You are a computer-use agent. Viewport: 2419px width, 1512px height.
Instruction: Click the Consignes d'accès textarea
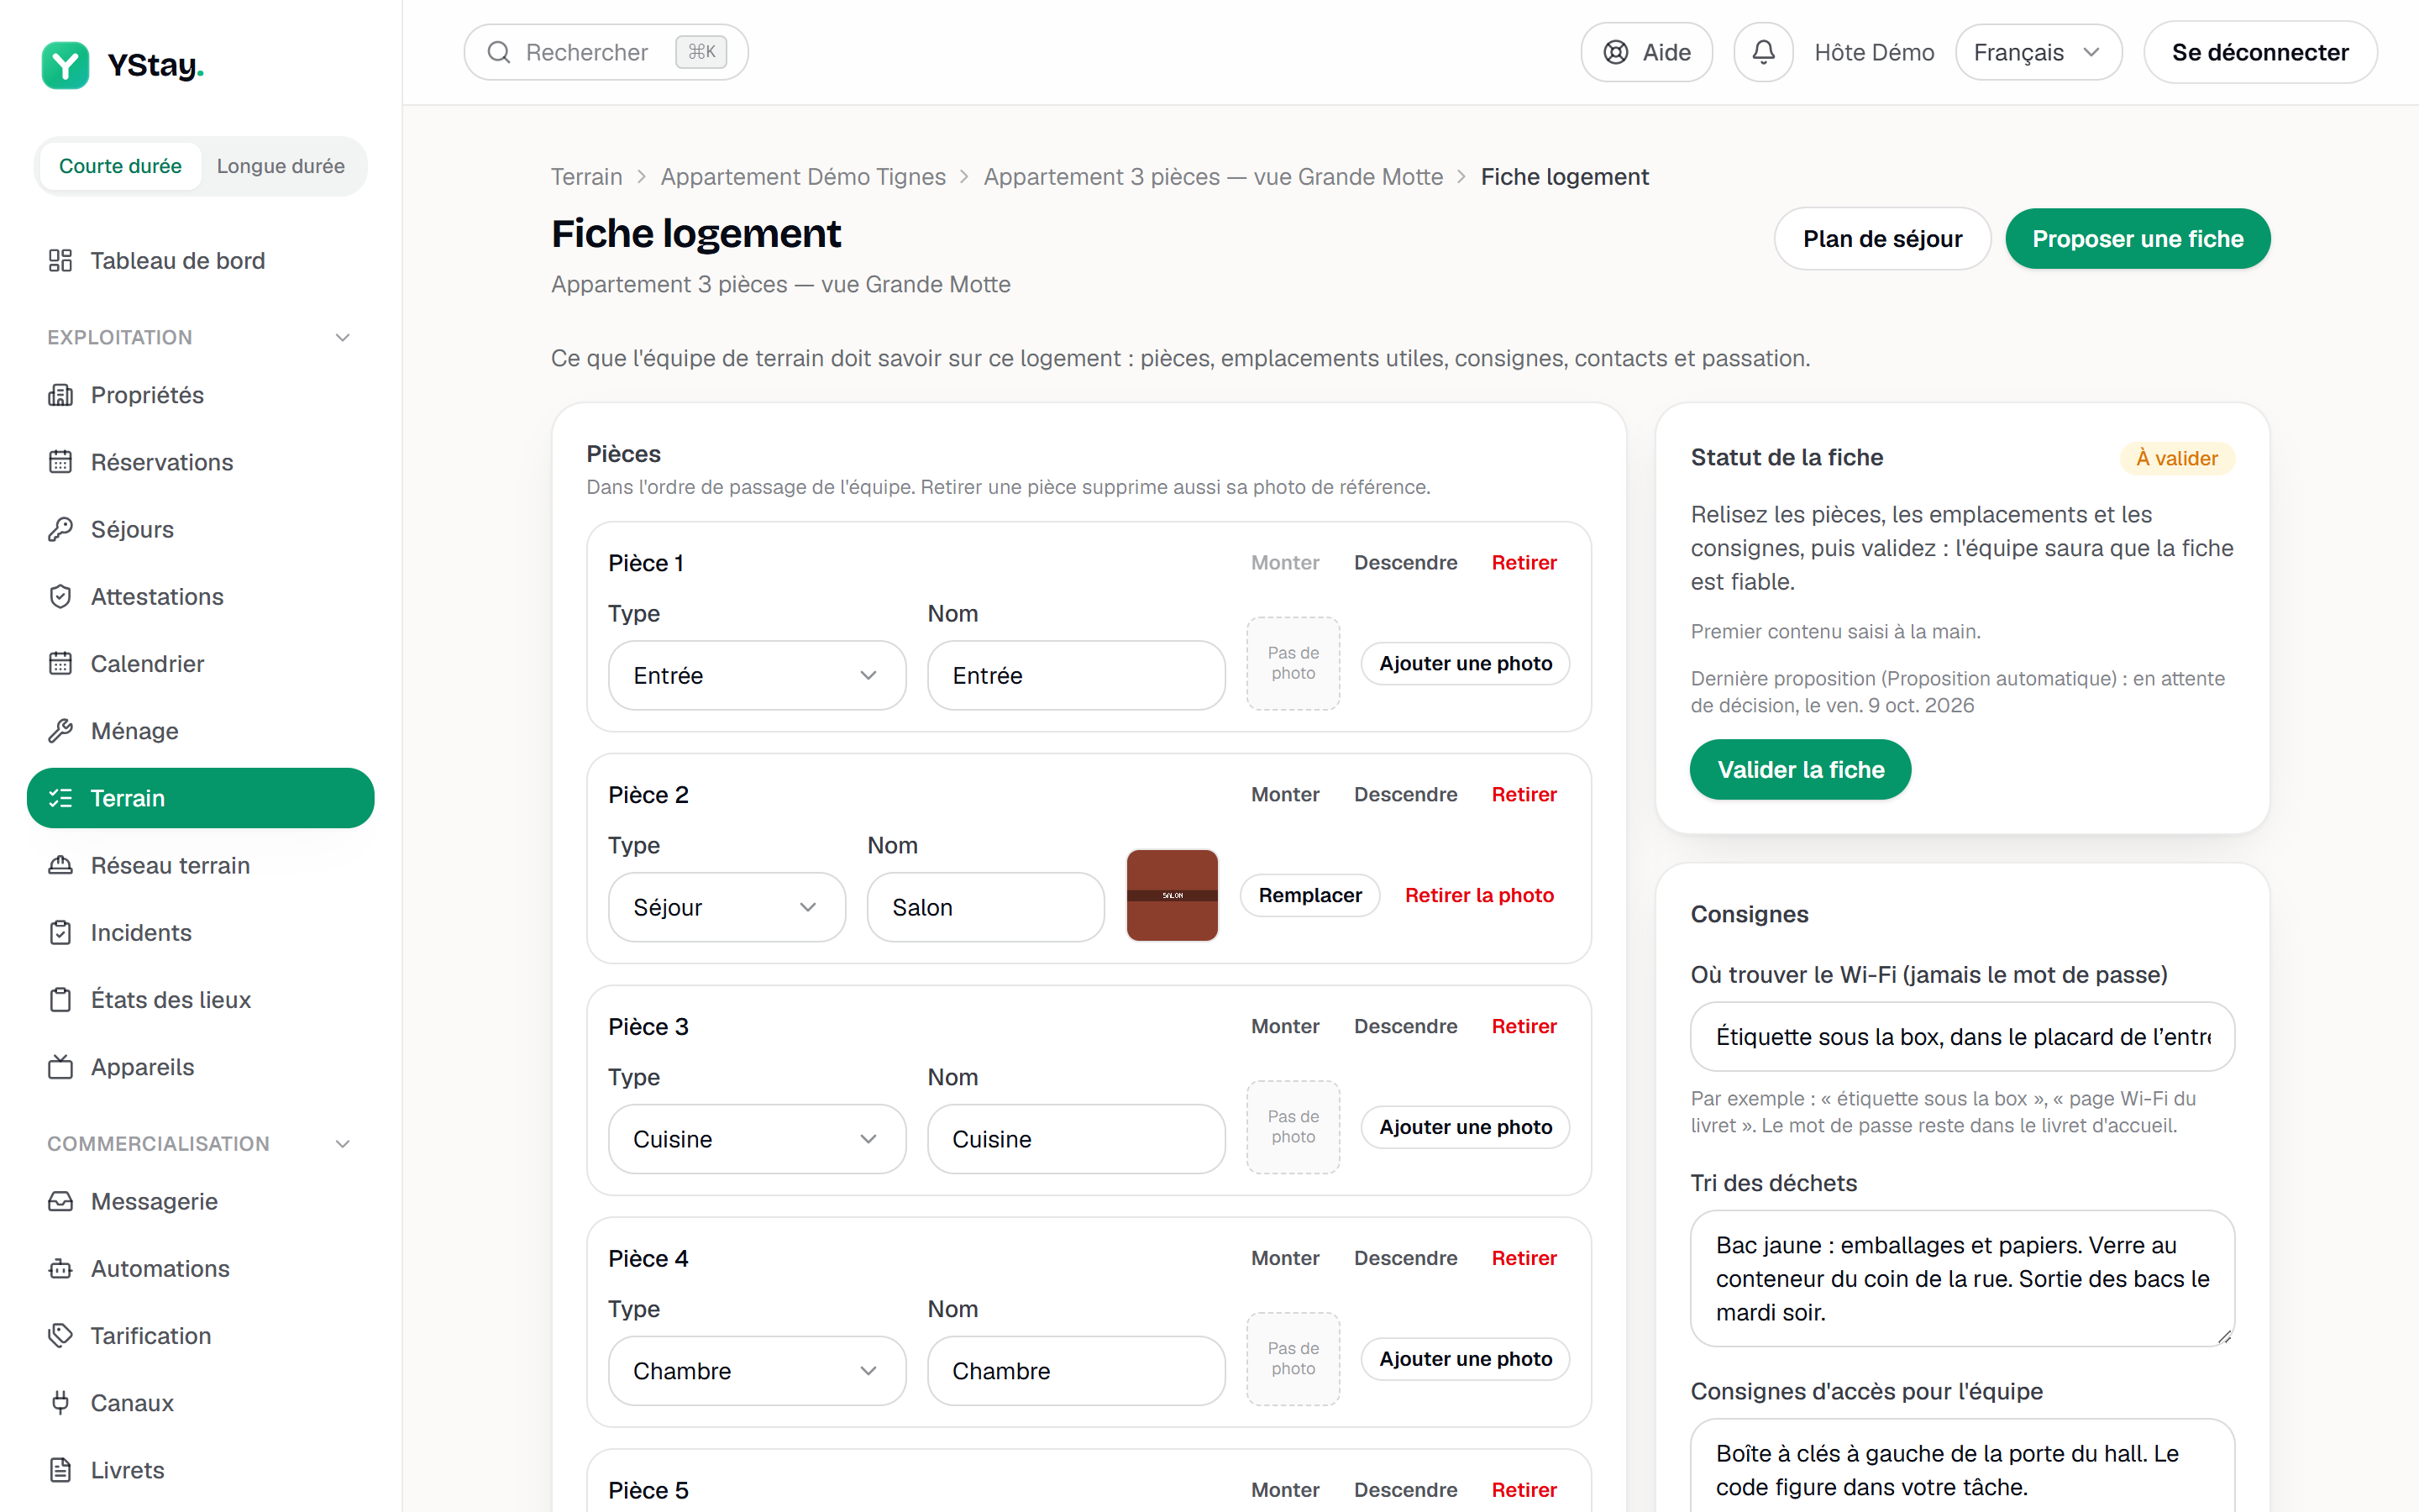1962,1466
